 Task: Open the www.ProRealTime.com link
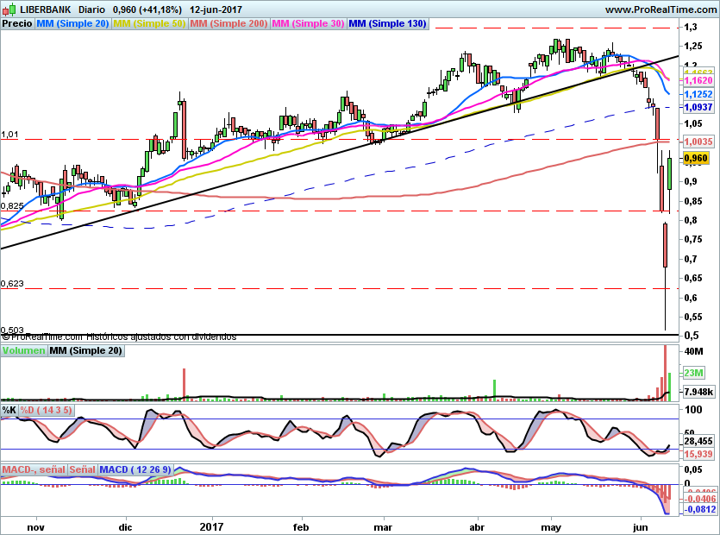point(661,9)
